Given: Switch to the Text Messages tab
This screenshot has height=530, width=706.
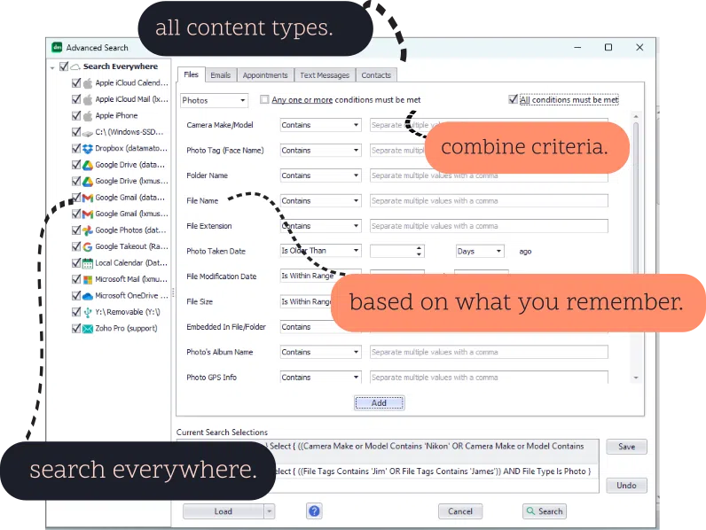Looking at the screenshot, I should [325, 75].
